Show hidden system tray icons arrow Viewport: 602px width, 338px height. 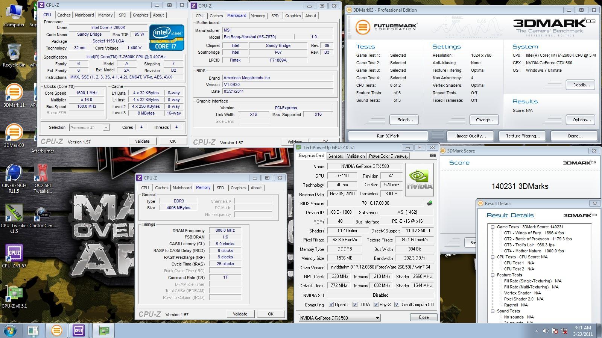536,331
